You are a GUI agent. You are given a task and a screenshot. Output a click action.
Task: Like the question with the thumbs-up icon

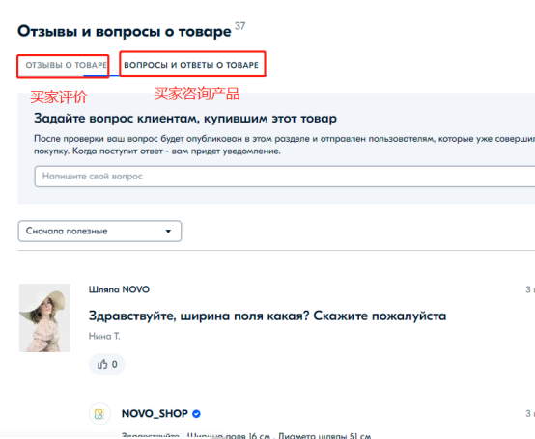(x=102, y=365)
